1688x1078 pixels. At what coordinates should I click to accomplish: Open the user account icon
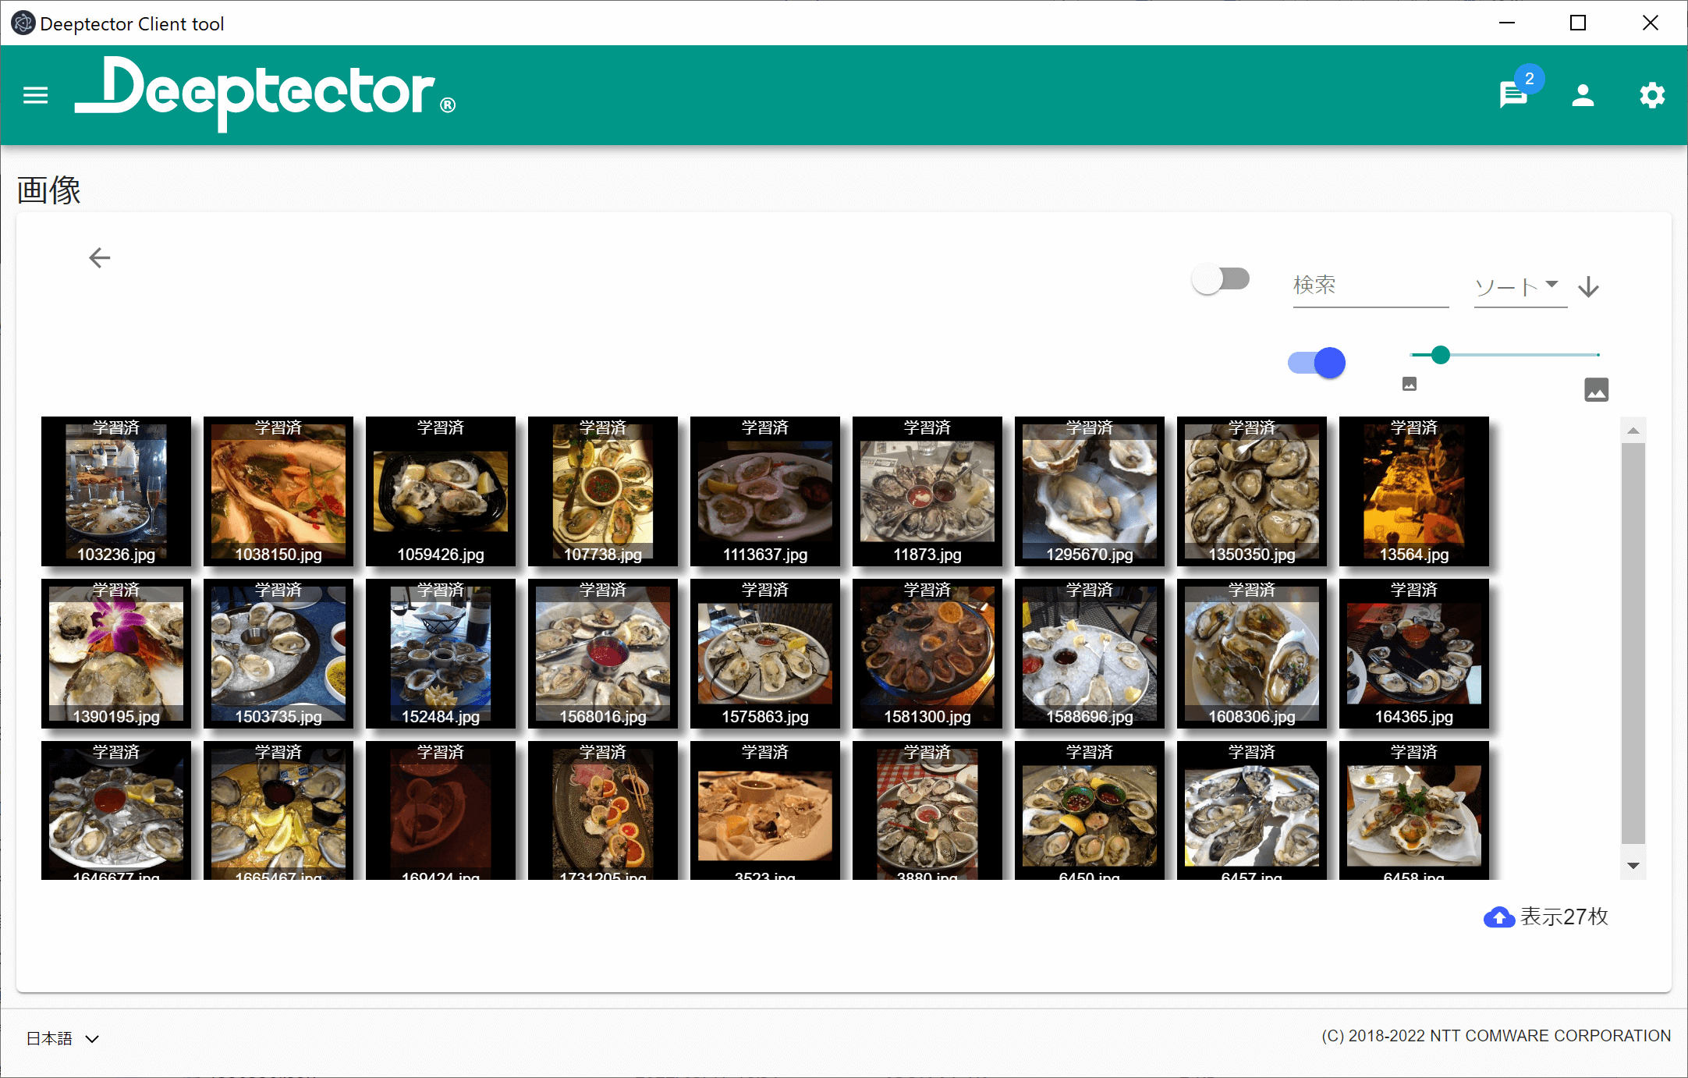1583,95
